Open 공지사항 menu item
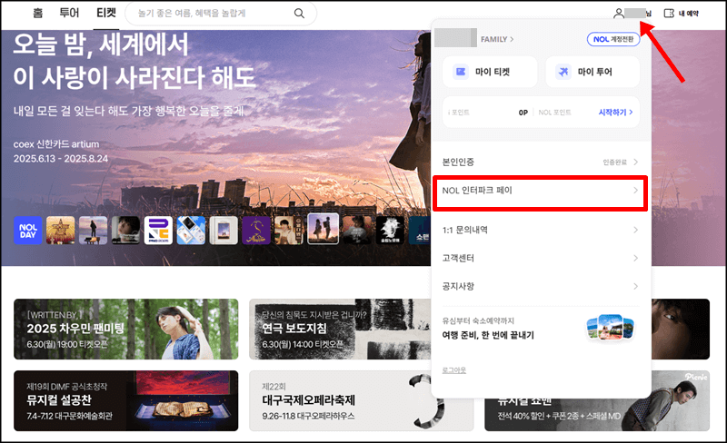Image resolution: width=727 pixels, height=443 pixels. pos(540,286)
